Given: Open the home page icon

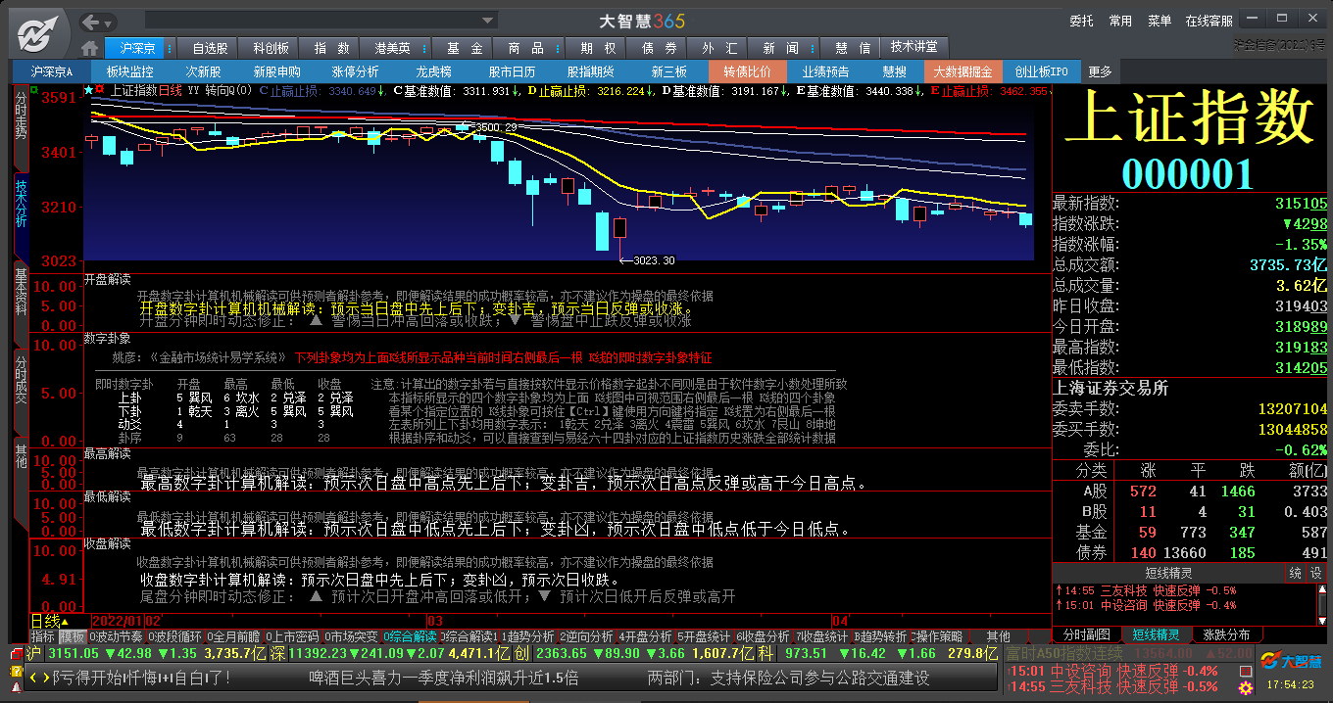Looking at the screenshot, I should [90, 48].
